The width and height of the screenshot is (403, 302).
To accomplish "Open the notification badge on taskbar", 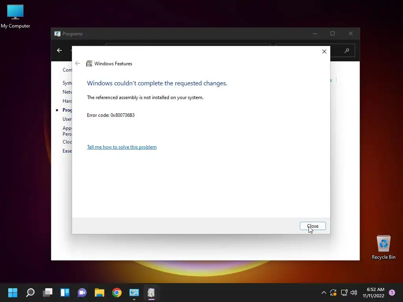I will click(392, 293).
